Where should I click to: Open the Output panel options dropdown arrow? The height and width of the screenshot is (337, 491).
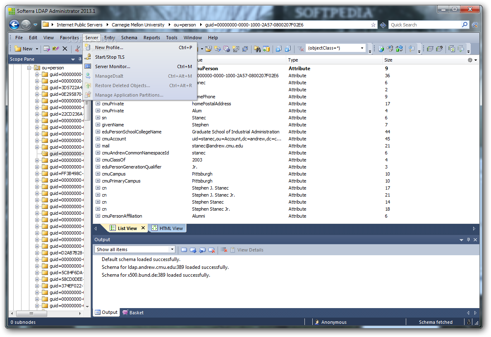(461, 240)
